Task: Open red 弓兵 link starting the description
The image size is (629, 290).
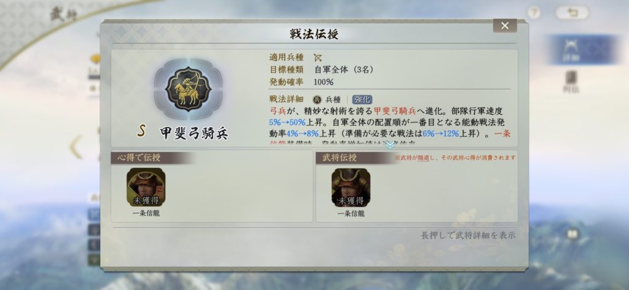Action: [x=277, y=112]
